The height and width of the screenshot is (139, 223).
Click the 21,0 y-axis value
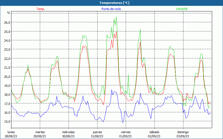tap(7, 68)
